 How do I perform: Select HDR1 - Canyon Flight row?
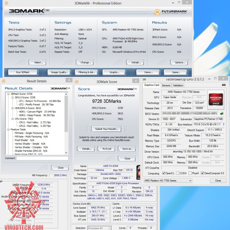click(37, 112)
